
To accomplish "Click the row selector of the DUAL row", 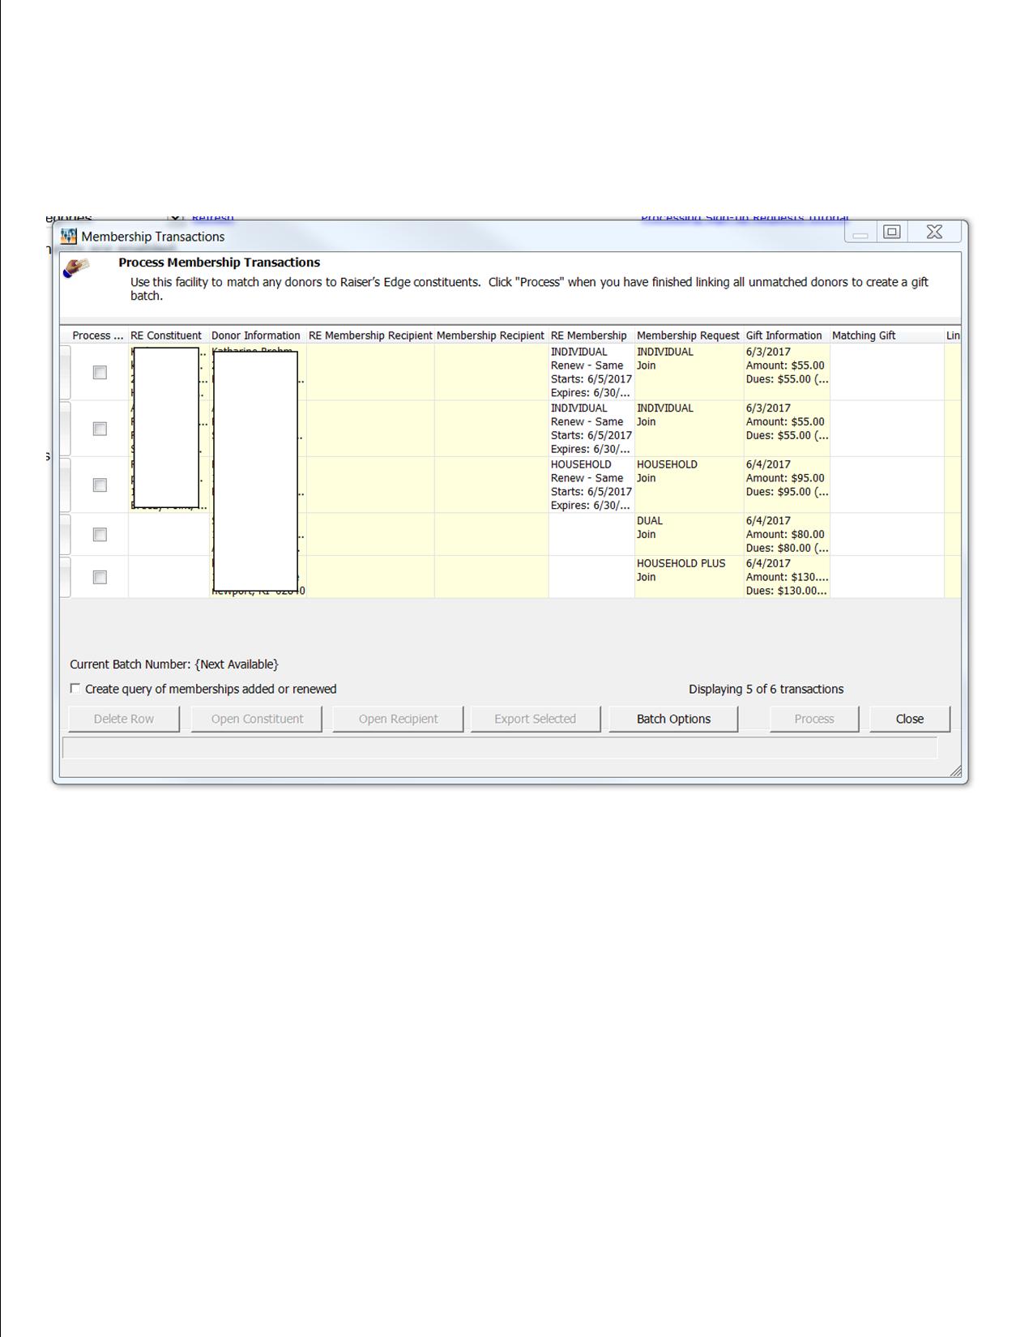I will tap(65, 534).
